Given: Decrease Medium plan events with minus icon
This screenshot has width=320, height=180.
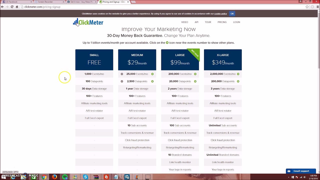Looking at the screenshot, I should click(x=122, y=74).
